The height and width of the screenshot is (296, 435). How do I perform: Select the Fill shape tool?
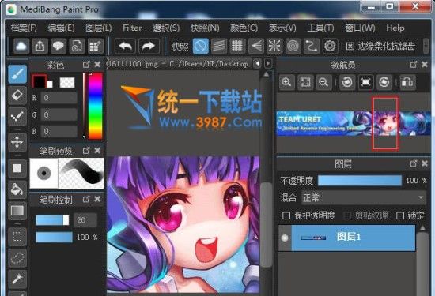coord(17,168)
